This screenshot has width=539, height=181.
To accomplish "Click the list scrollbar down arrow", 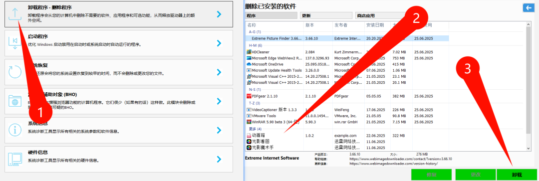I will click(529, 148).
